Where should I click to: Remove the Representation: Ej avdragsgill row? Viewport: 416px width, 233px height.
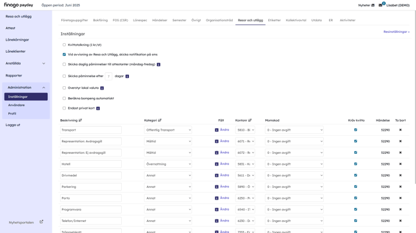[x=401, y=153]
